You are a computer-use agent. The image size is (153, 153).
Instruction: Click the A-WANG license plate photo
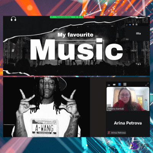[x=44, y=128]
